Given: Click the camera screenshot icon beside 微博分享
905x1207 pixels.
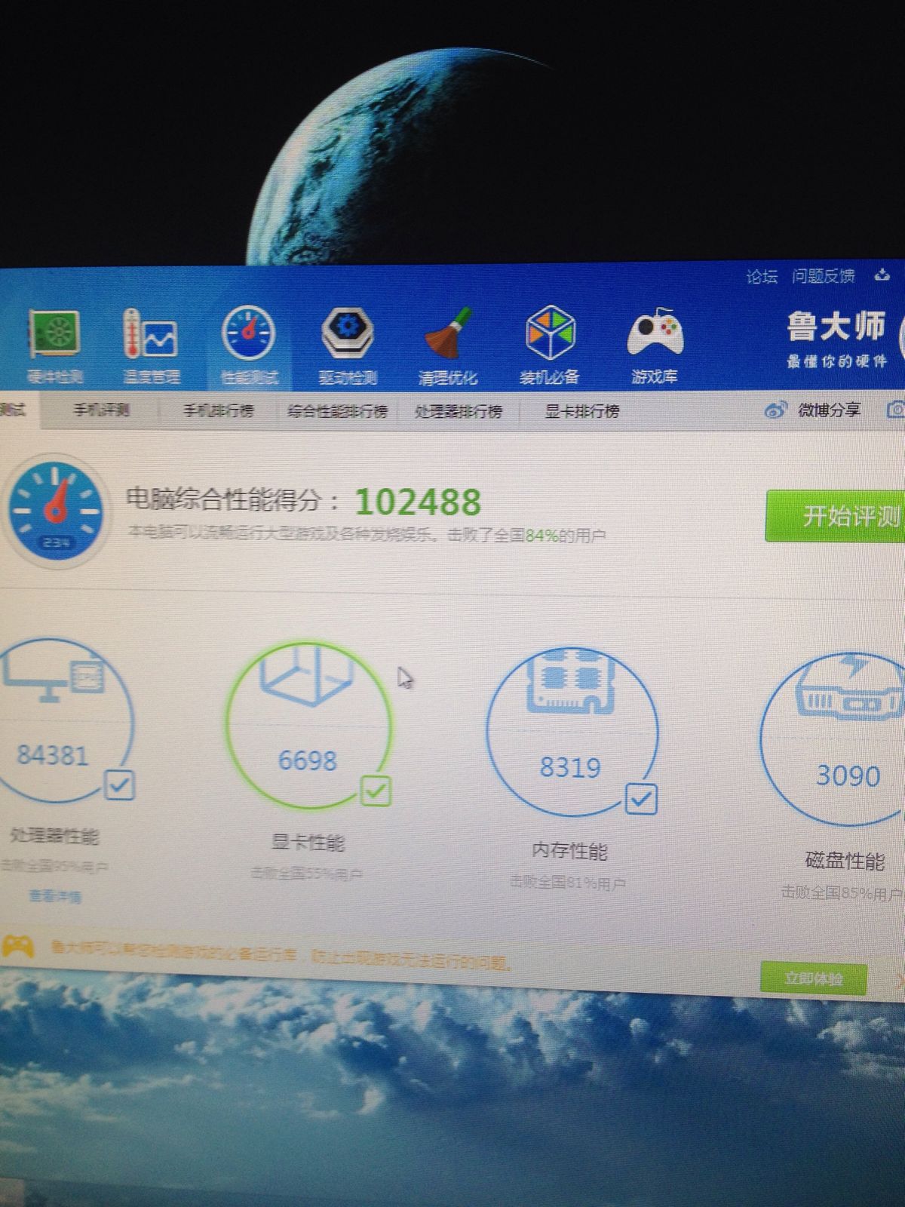Looking at the screenshot, I should (x=896, y=409).
